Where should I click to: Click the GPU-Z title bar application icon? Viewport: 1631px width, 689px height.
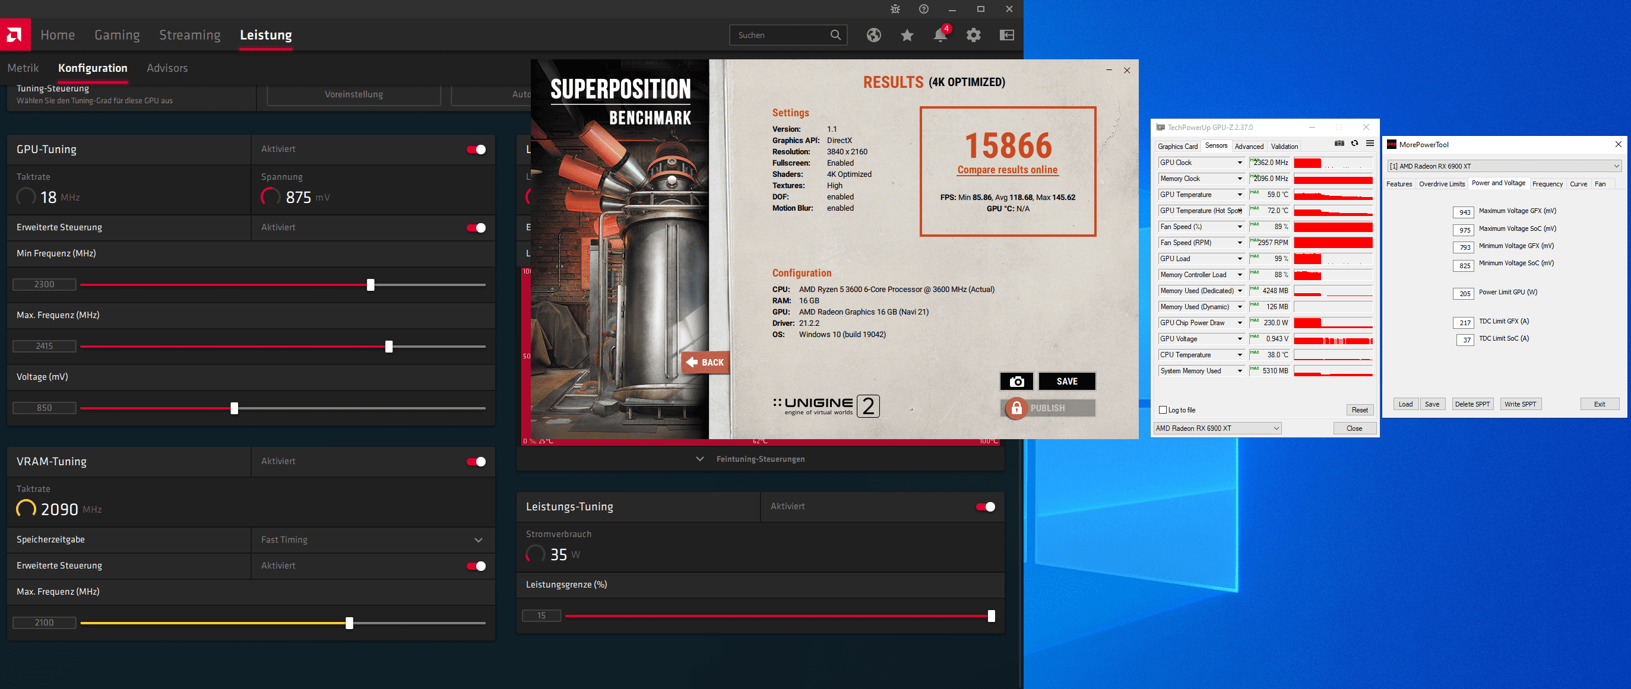(1161, 128)
